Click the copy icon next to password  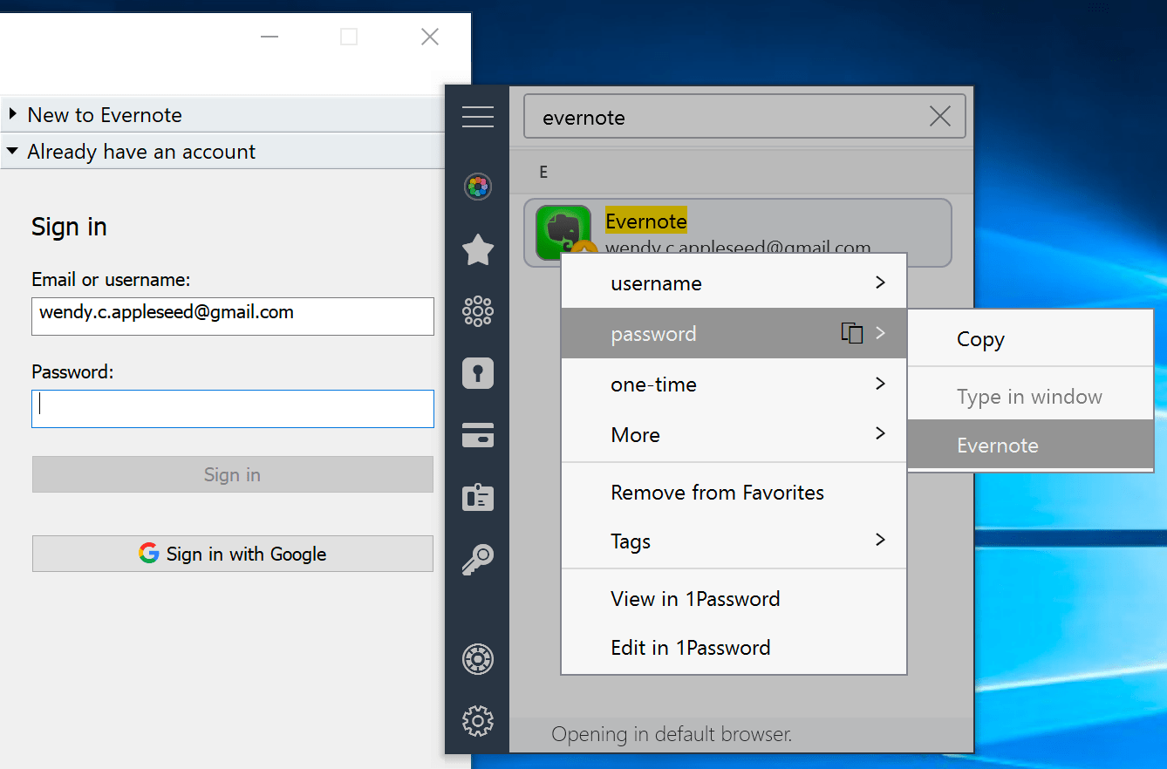(850, 333)
